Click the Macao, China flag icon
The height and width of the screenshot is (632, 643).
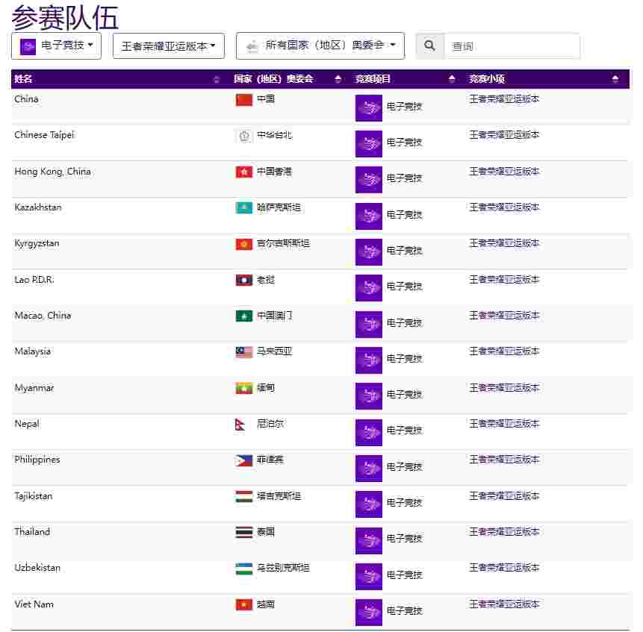pyautogui.click(x=244, y=316)
